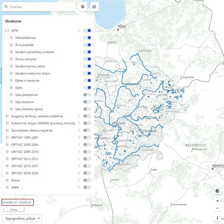Enable the Upių baseinų rajonai layer
Image resolution: width=224 pixels, height=224 pixels.
click(87, 109)
